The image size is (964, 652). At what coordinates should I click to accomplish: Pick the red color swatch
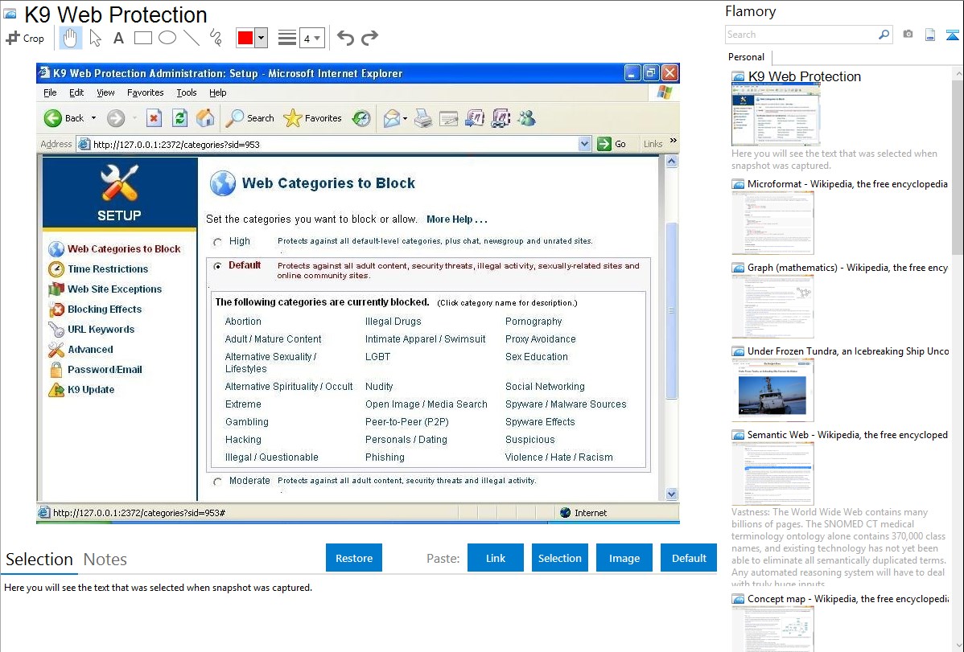point(245,38)
